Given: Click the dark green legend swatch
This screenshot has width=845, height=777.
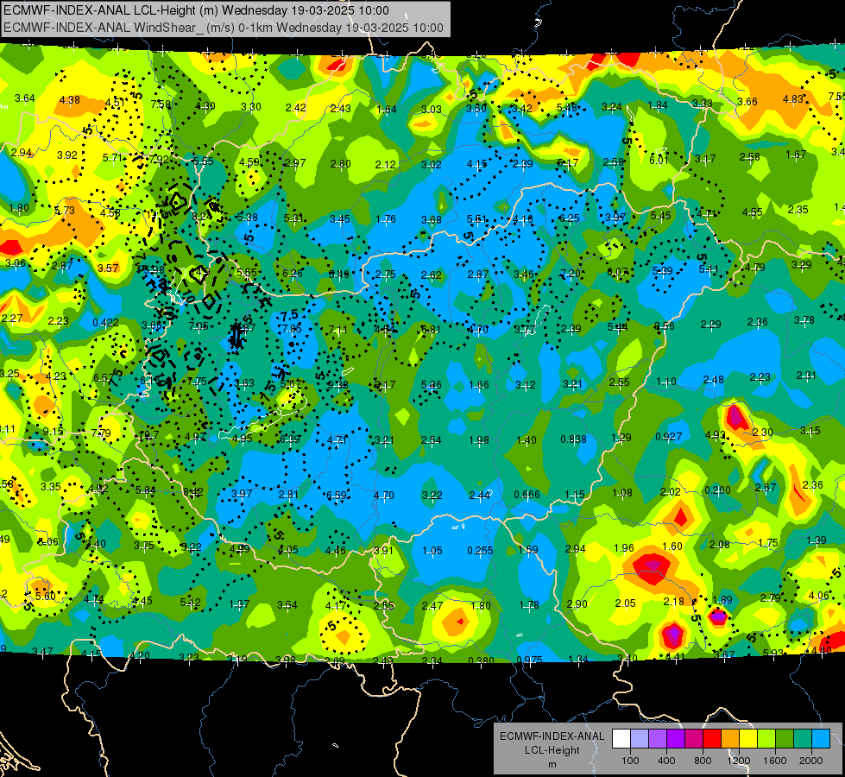Looking at the screenshot, I should coord(784,739).
